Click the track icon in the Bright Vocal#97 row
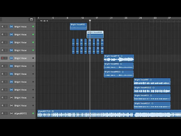Screen dimensions: 181x136 coord(11,82)
